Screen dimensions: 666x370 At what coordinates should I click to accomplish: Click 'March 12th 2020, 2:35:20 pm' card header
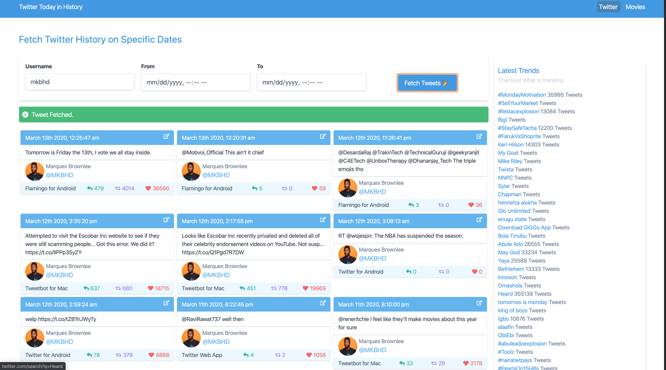pyautogui.click(x=97, y=221)
